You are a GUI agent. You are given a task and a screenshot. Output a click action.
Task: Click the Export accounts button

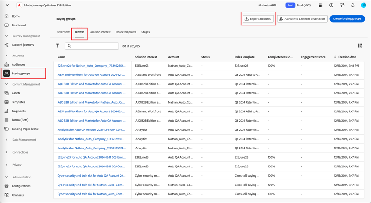point(258,19)
